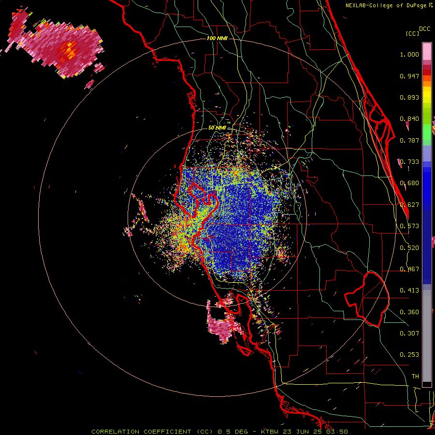
Task: Click the TH threshold label on the scale
Action: click(x=415, y=377)
